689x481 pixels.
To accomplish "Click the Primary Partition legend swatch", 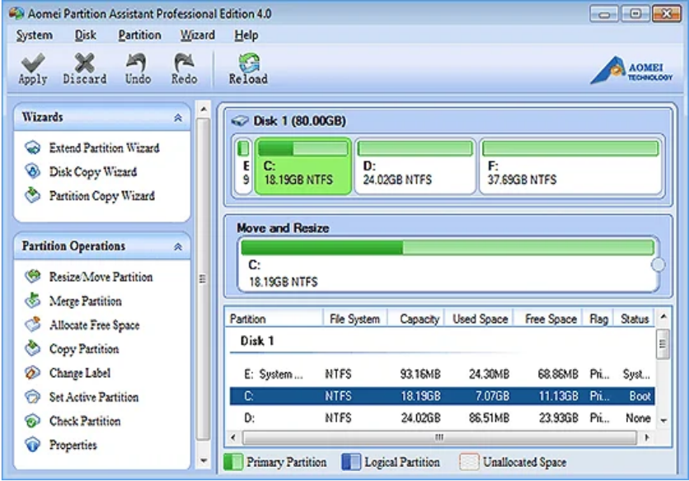I will 233,462.
